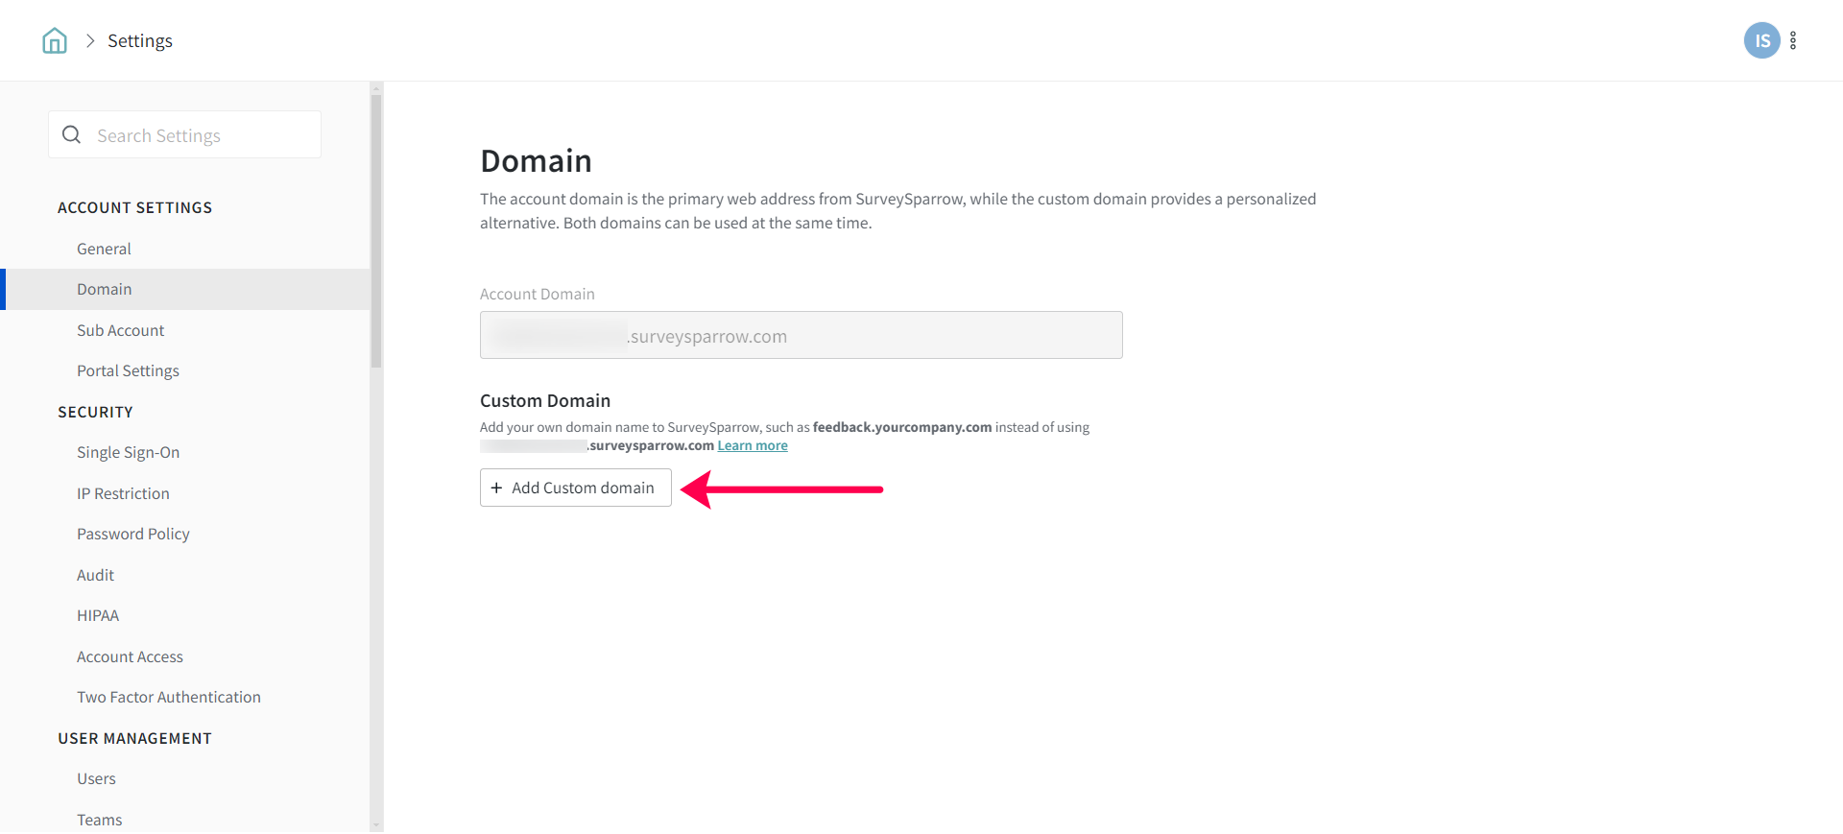Click the breadcrumb chevron arrow
This screenshot has height=834, width=1843.
pos(90,40)
